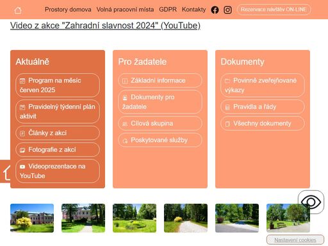328x246 pixels.
Task: Open Videoprezentace na YouTube
Action: pyautogui.click(x=58, y=171)
